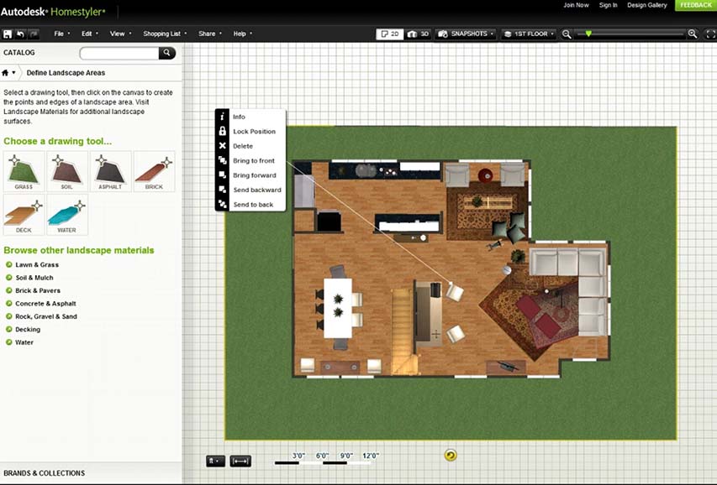The width and height of the screenshot is (717, 485).
Task: Select the Deck drawing tool
Action: pyautogui.click(x=24, y=215)
